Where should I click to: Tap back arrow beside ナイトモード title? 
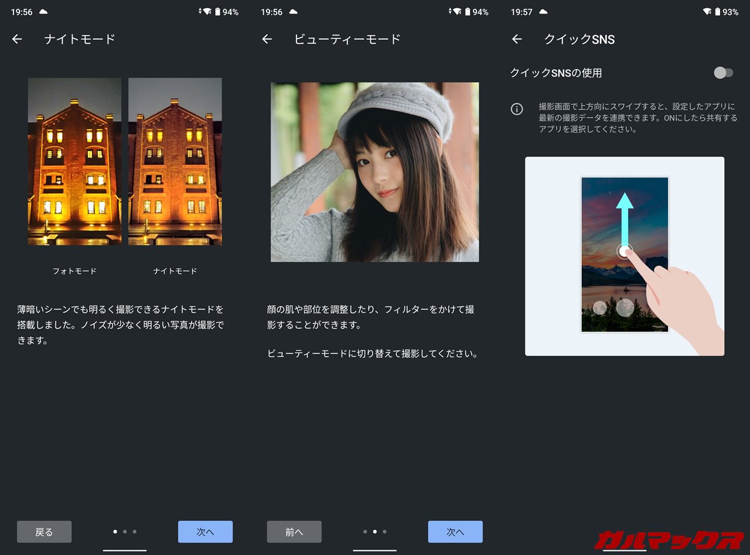[x=17, y=39]
